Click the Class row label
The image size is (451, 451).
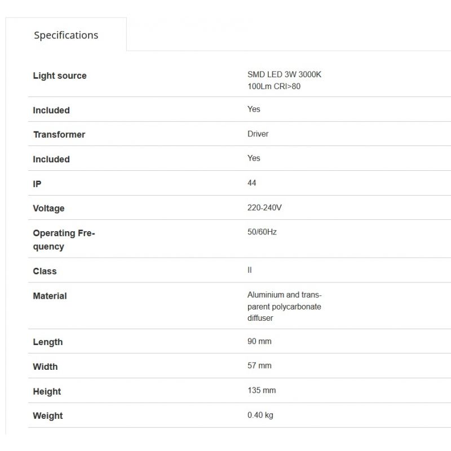pyautogui.click(x=45, y=271)
